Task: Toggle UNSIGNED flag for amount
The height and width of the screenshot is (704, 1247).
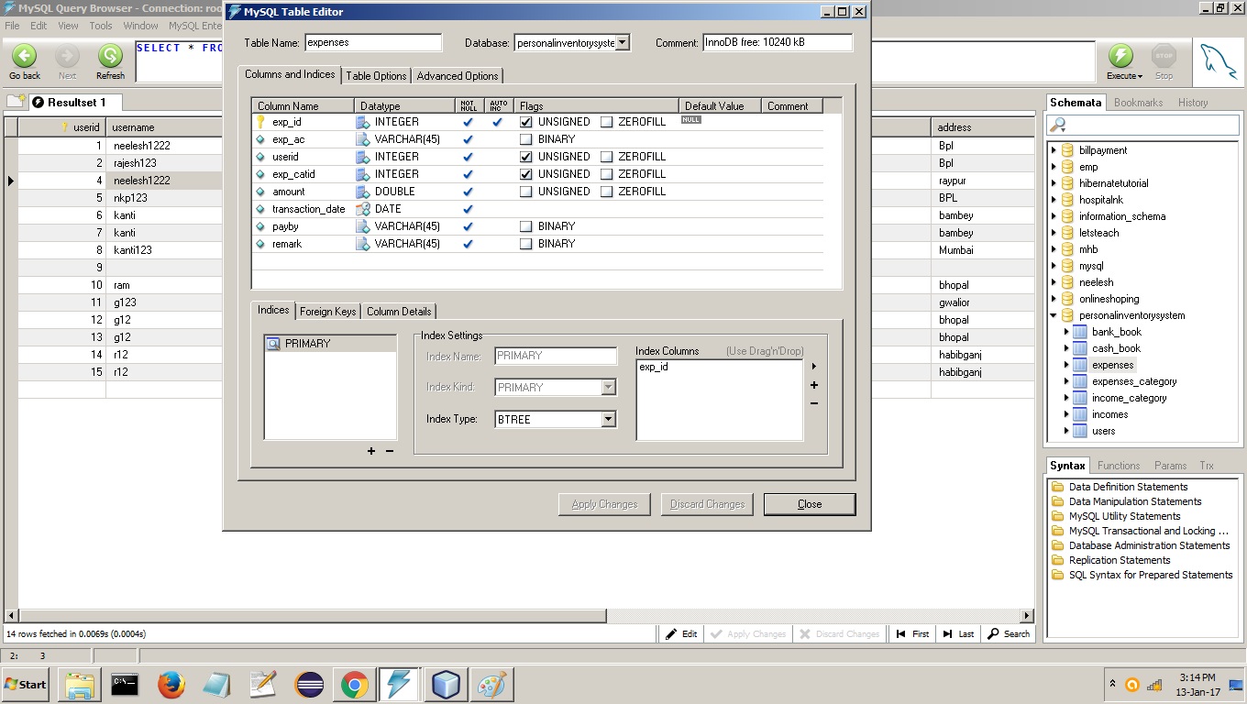Action: (526, 192)
